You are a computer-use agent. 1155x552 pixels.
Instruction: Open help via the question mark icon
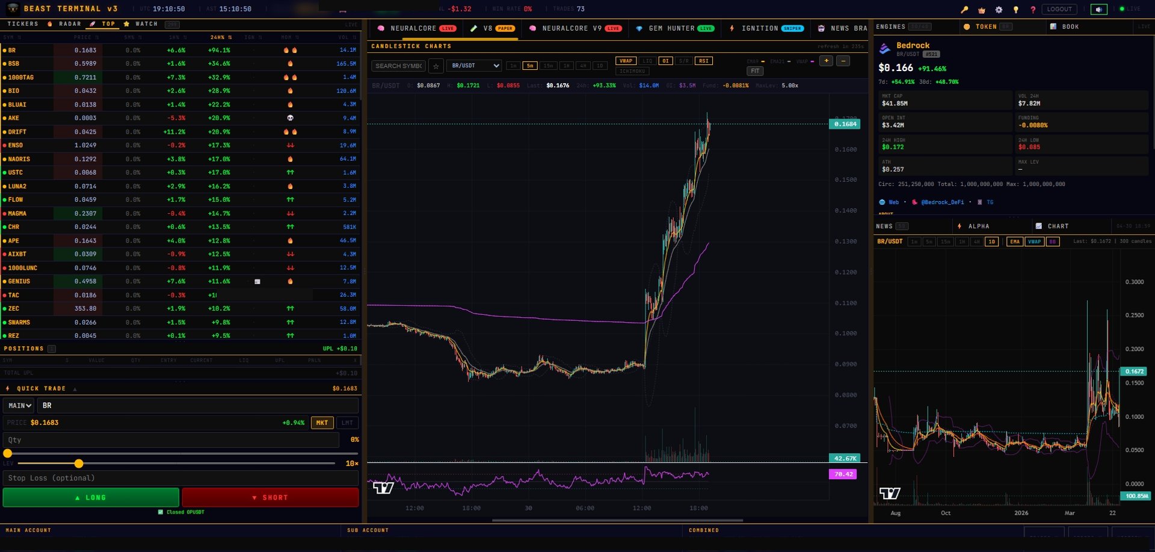(1033, 8)
